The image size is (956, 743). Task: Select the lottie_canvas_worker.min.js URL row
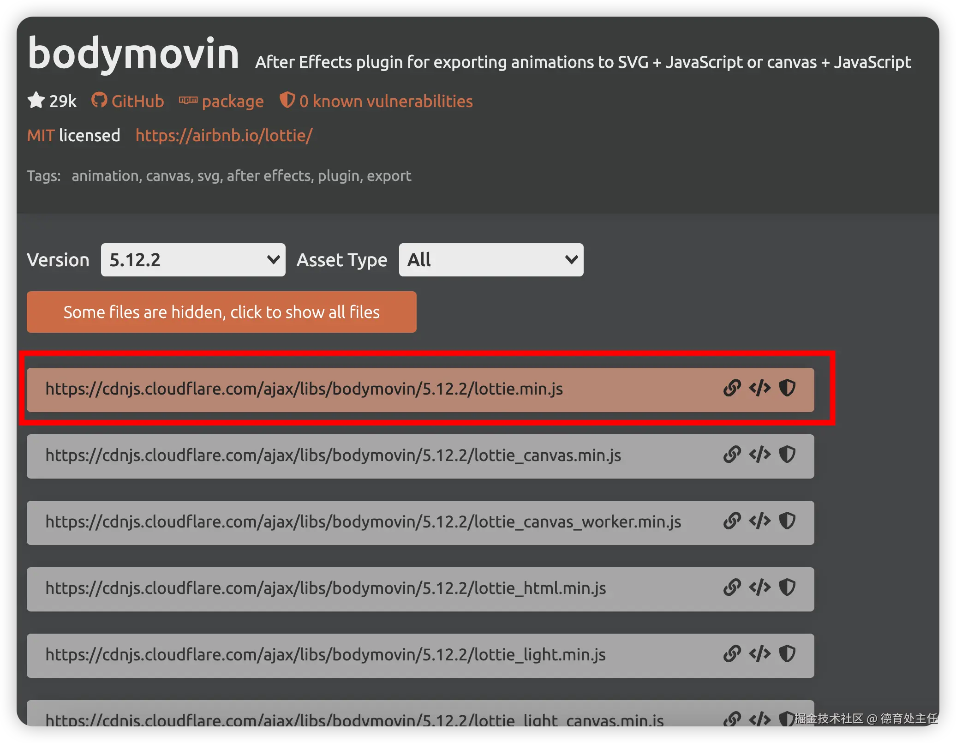(x=363, y=522)
